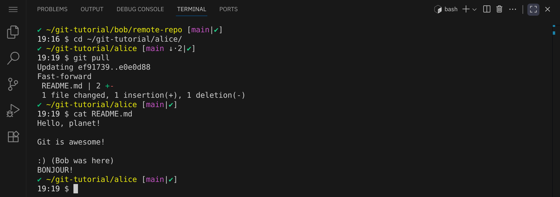This screenshot has width=560, height=197.
Task: Open the Source Control view
Action: click(x=13, y=84)
